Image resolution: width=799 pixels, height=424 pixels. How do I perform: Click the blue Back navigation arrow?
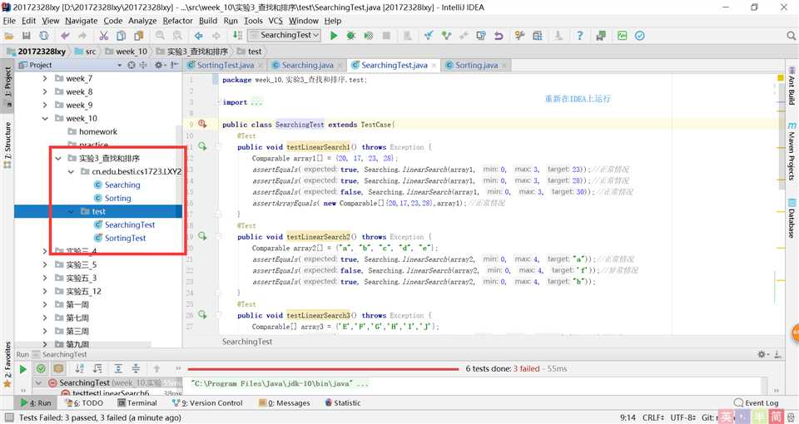coord(199,36)
